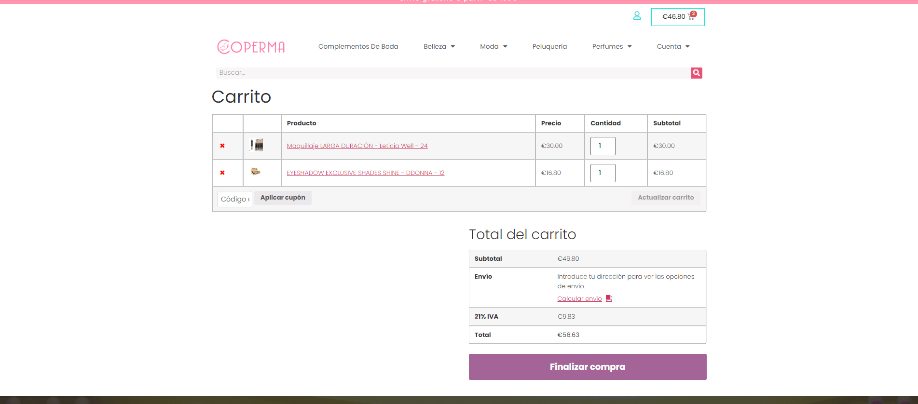Click Aplicar cupón button

pyautogui.click(x=283, y=198)
